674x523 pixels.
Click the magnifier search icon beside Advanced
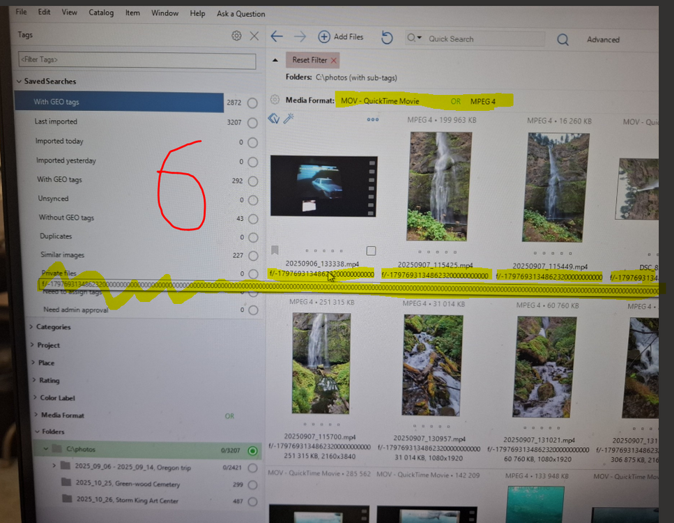pos(562,40)
